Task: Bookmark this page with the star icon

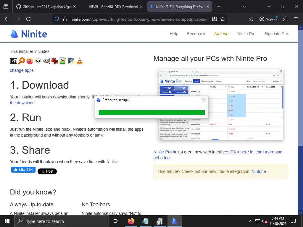Action: point(223,19)
